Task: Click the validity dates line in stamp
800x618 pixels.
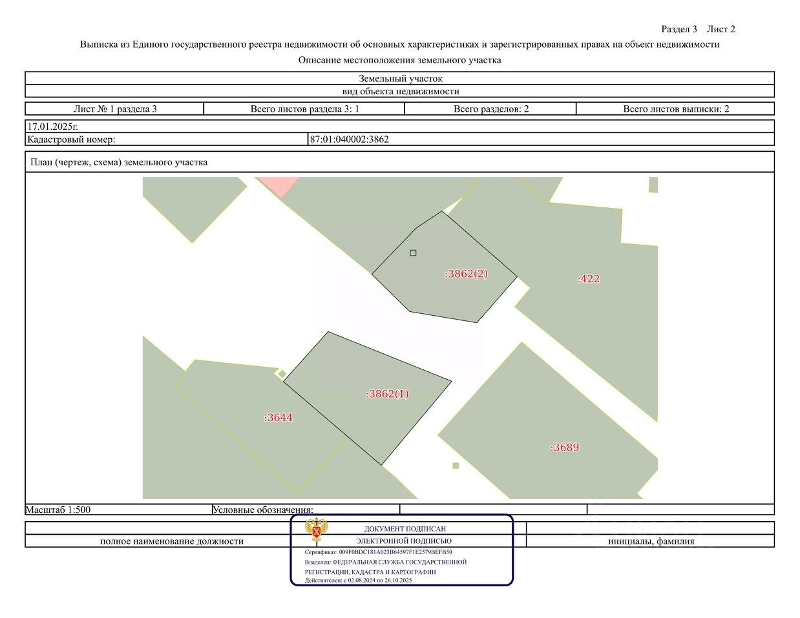Action: click(358, 581)
